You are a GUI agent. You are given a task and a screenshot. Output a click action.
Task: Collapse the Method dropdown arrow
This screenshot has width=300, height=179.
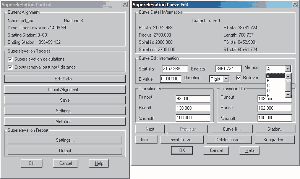(288, 69)
